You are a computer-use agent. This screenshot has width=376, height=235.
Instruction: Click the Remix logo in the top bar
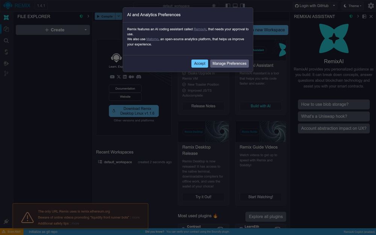[x=8, y=5]
